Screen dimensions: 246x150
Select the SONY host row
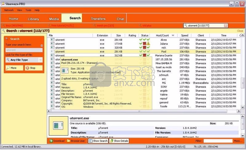pyautogui.click(x=144, y=87)
